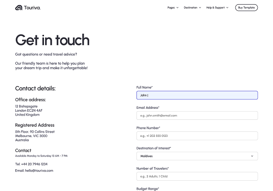This screenshot has width=273, height=191.
Task: Click the Budget Range label
Action: (x=148, y=189)
